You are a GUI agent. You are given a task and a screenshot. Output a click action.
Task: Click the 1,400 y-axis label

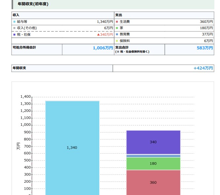(x=25, y=97)
